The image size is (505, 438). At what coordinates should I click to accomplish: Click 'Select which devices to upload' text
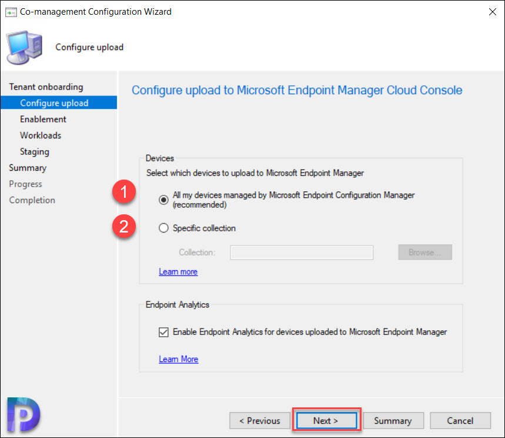pos(255,173)
